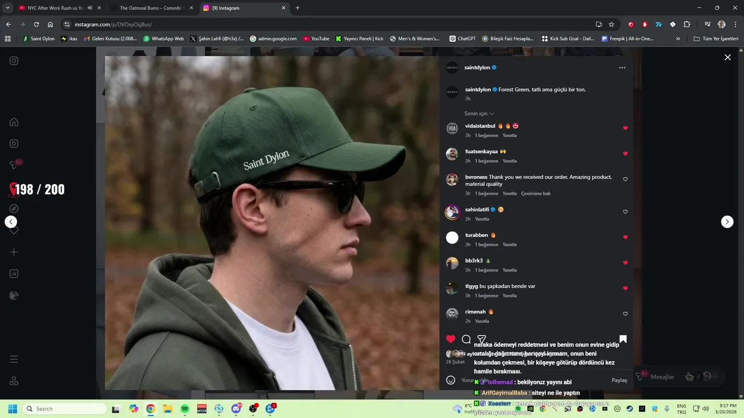Screen dimensions: 744x418
Task: Open the ChatGPT bookmark
Action: coord(463,39)
